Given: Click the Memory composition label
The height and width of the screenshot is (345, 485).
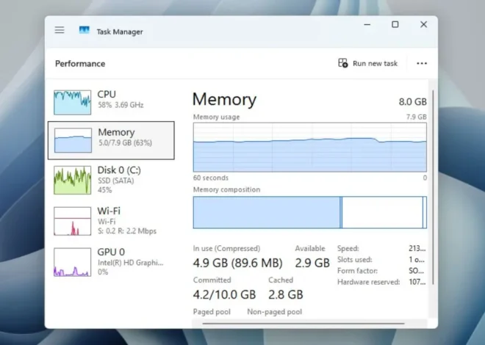Looking at the screenshot, I should (x=226, y=189).
